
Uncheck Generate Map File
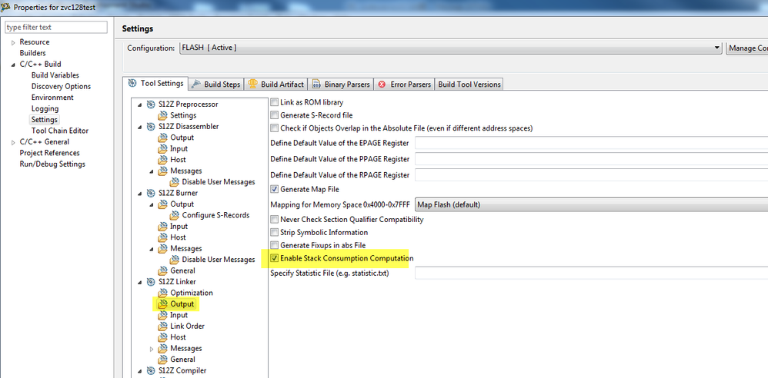[x=274, y=189]
